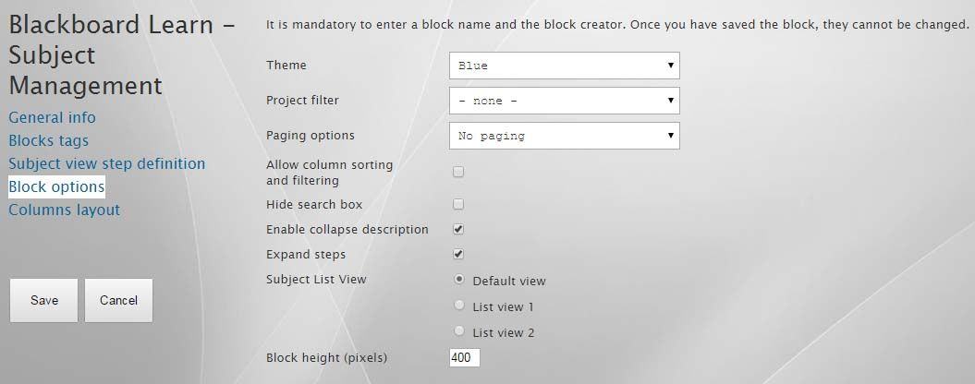Navigate to Columns layout section

tap(64, 210)
